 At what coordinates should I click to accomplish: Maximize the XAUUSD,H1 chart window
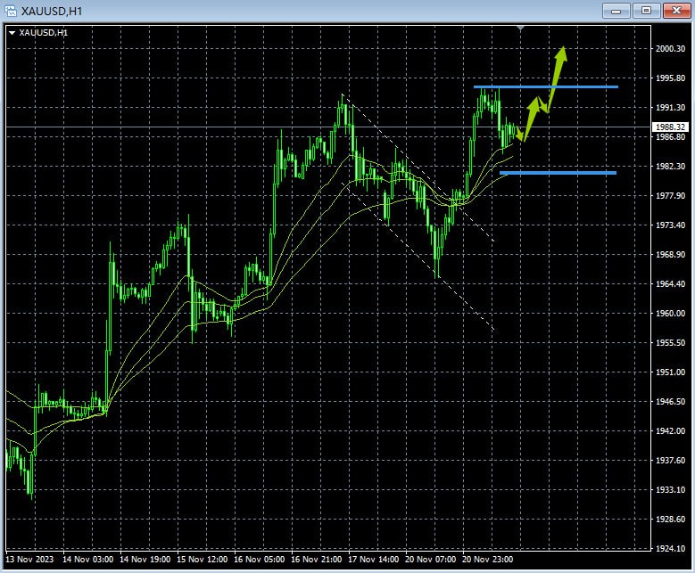646,10
